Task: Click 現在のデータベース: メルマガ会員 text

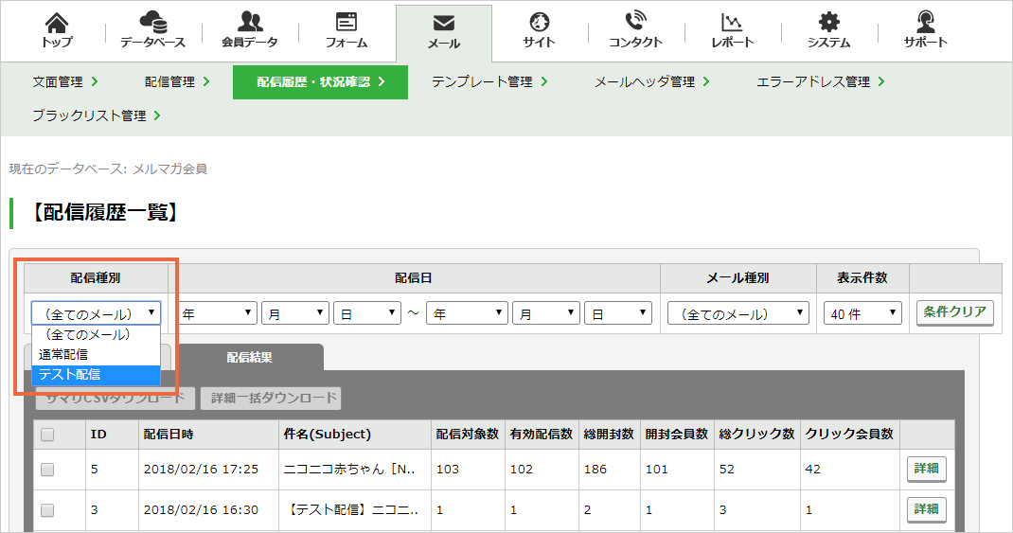Action: (108, 169)
